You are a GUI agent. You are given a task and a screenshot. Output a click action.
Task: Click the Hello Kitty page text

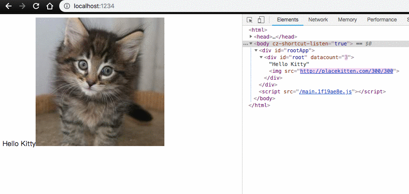19,143
